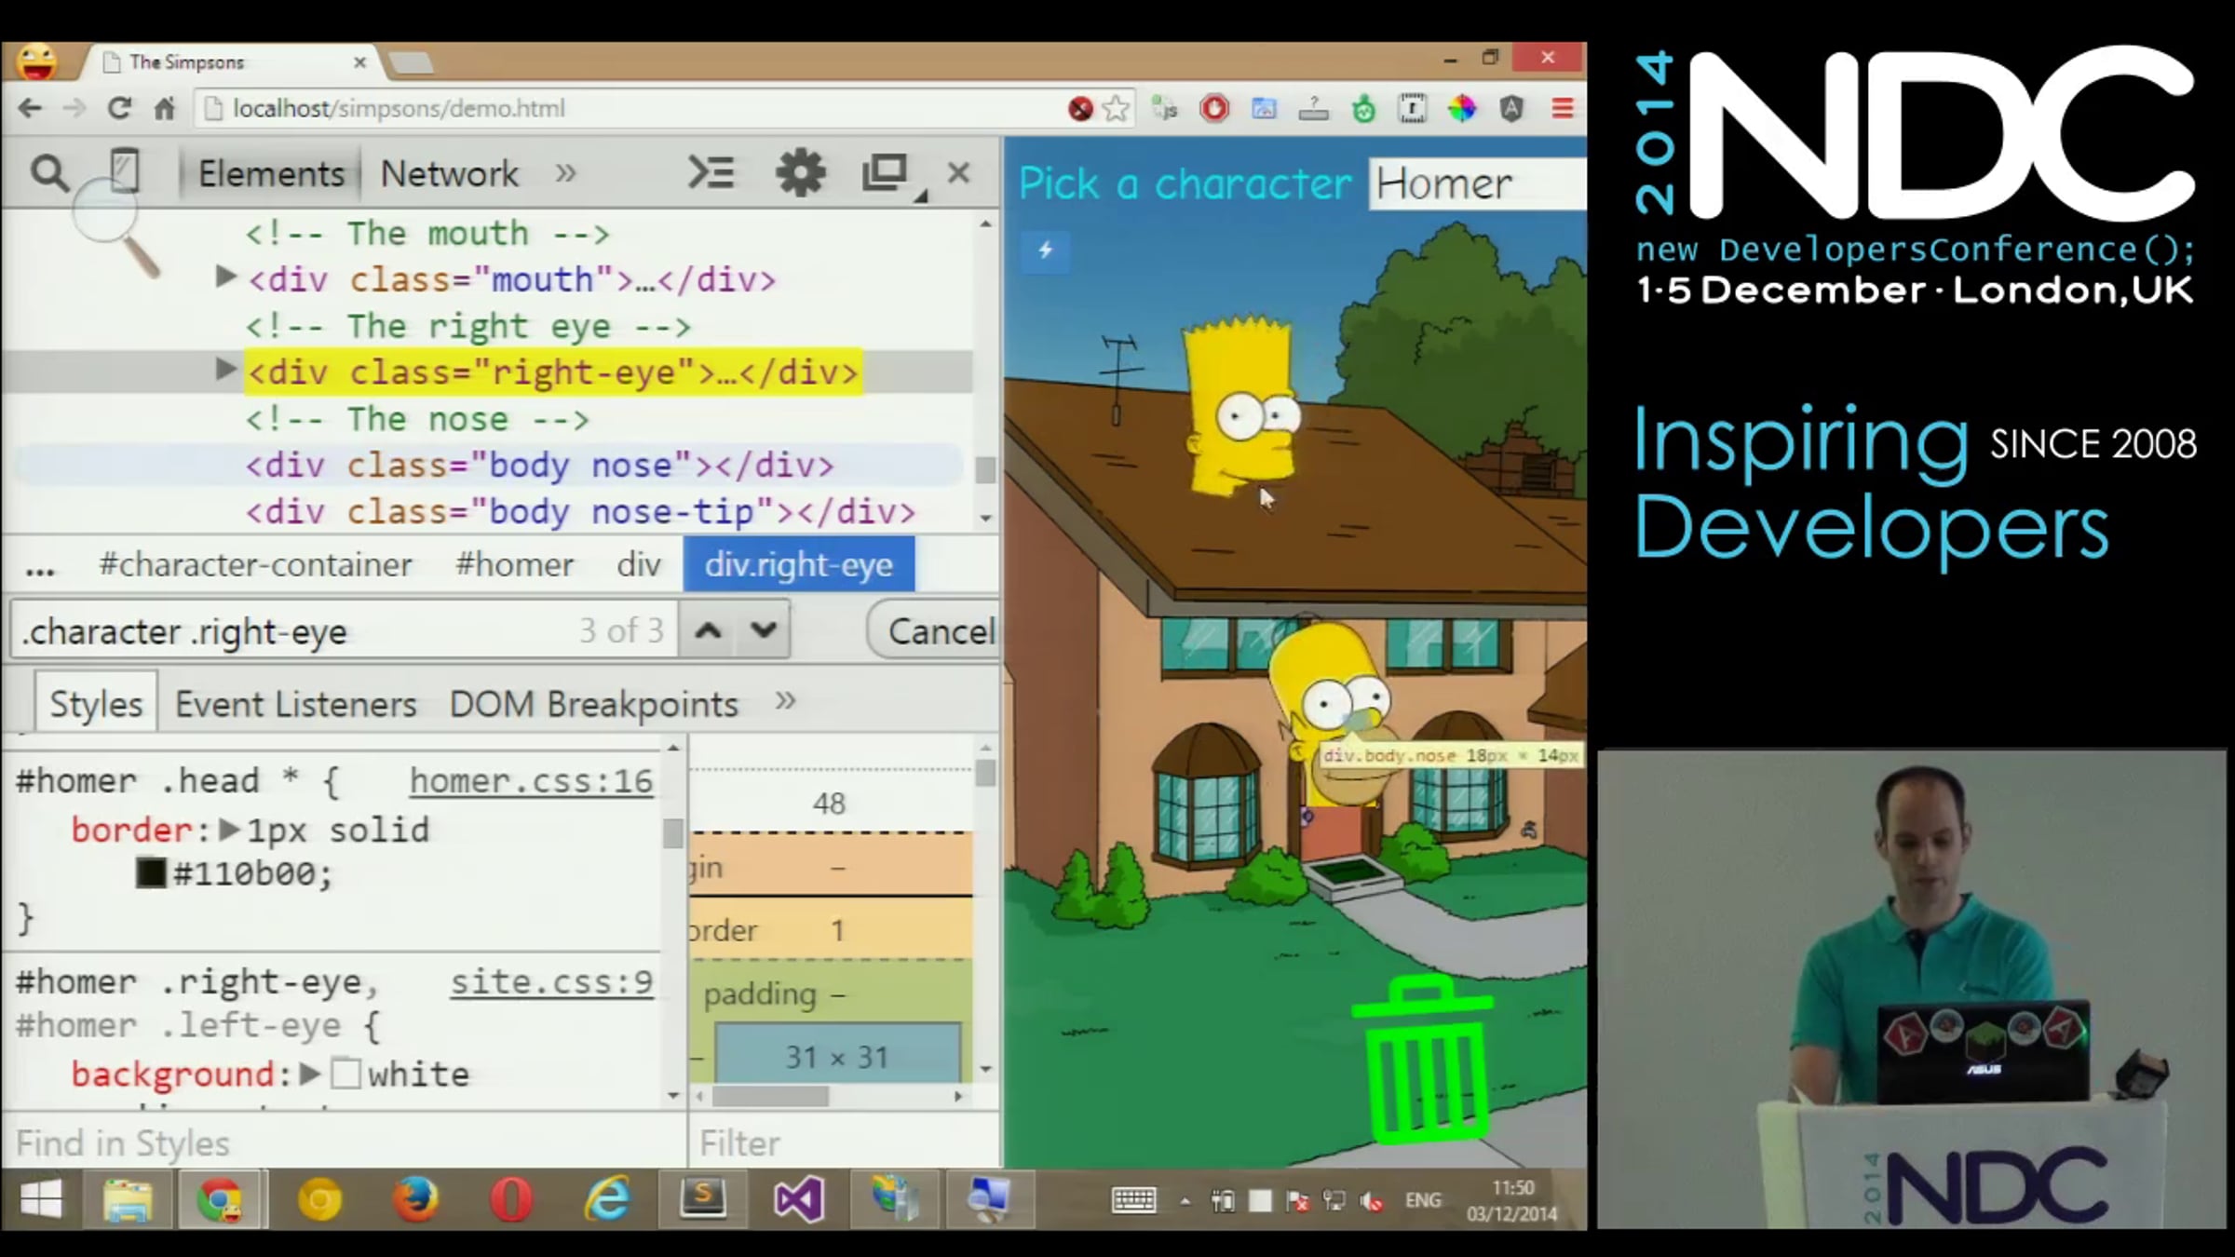
Task: Open the Chrome hamburger menu
Action: coord(1562,109)
